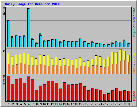Screen dimensions: 137x107
Task: Click the chart title 'Daily usage for December 2014'
Action: point(32,4)
